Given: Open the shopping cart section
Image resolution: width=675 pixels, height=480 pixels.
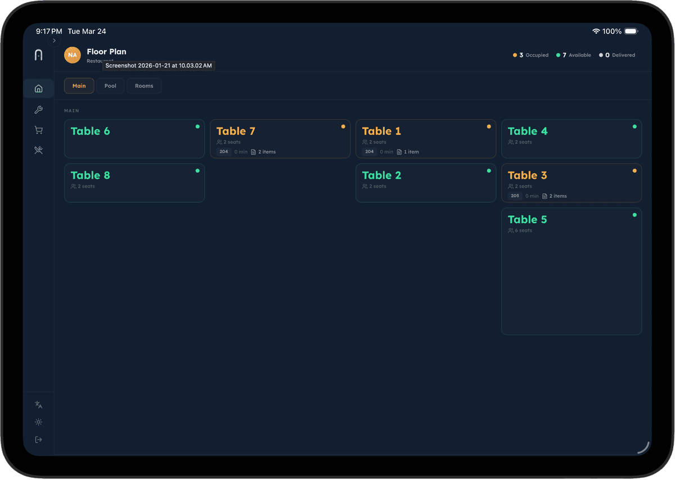Looking at the screenshot, I should [38, 130].
